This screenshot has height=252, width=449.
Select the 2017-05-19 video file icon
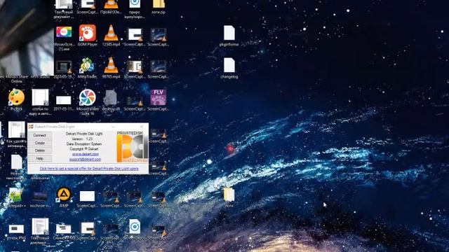coord(64,69)
